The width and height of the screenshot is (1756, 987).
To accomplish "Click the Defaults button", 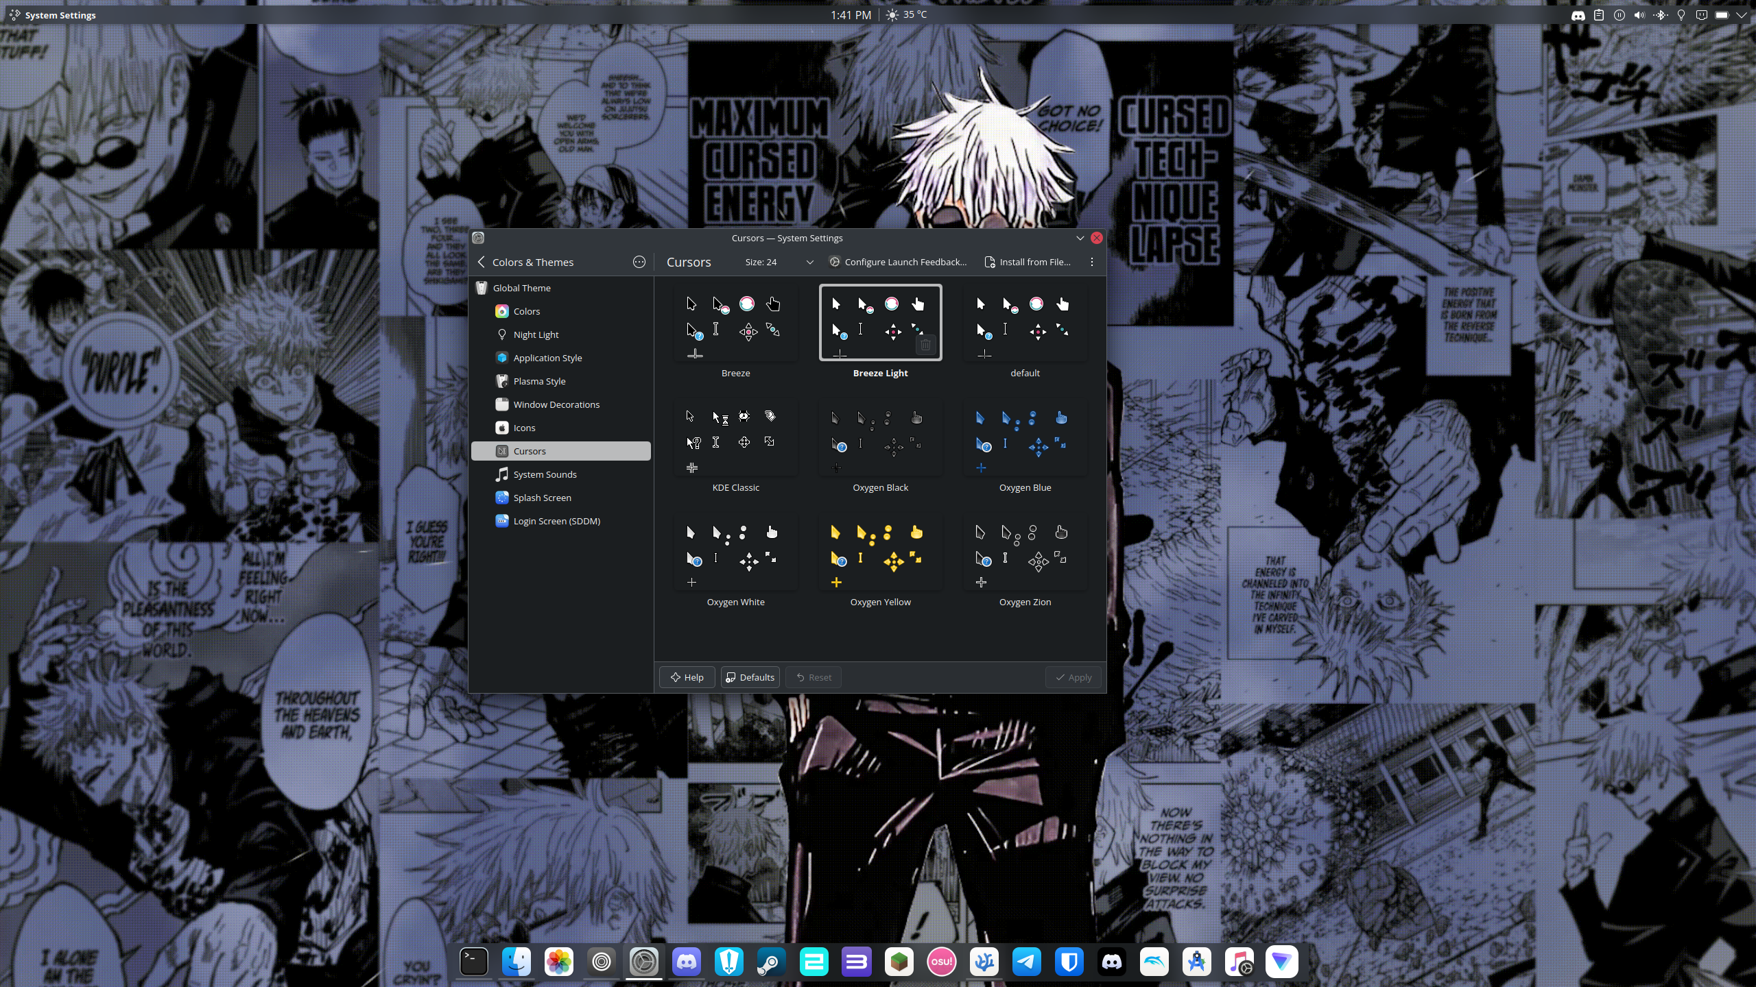I will (x=750, y=677).
